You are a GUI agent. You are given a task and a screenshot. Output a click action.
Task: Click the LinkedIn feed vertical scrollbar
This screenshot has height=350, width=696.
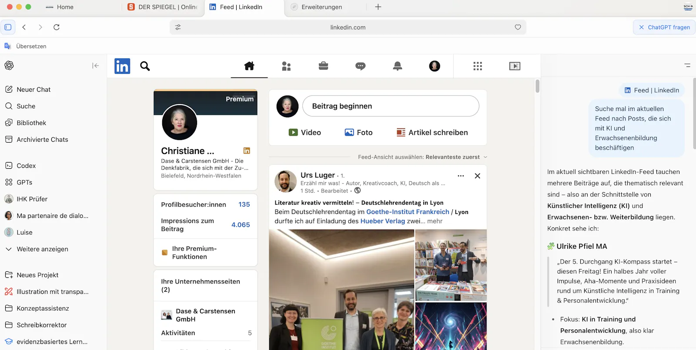pyautogui.click(x=538, y=86)
